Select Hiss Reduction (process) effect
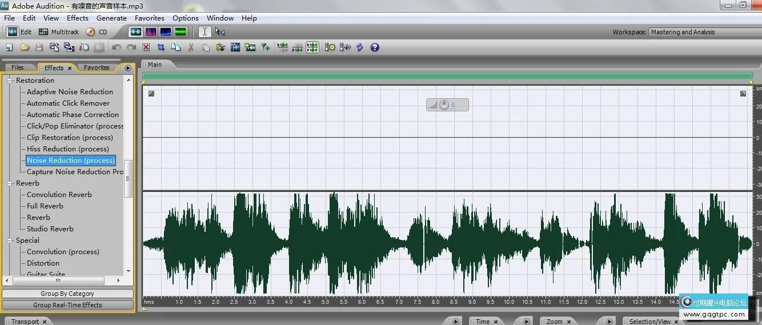 (67, 149)
